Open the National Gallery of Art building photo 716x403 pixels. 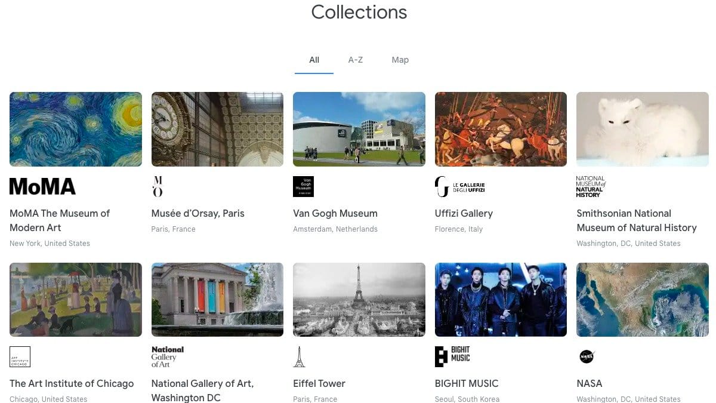[x=217, y=300]
